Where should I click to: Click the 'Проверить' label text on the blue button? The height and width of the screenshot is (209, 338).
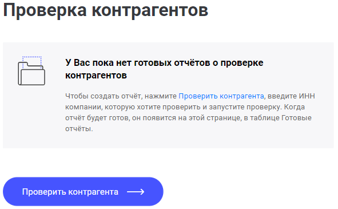(x=44, y=192)
